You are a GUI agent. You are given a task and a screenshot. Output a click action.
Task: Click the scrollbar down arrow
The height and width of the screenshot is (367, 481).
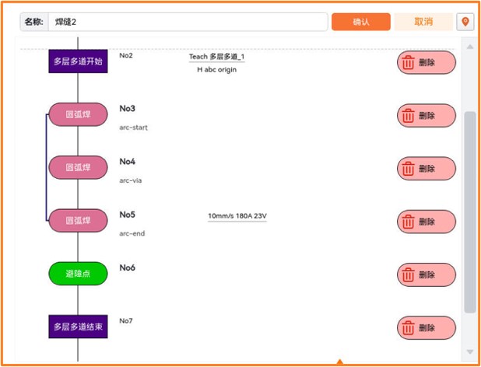469,351
